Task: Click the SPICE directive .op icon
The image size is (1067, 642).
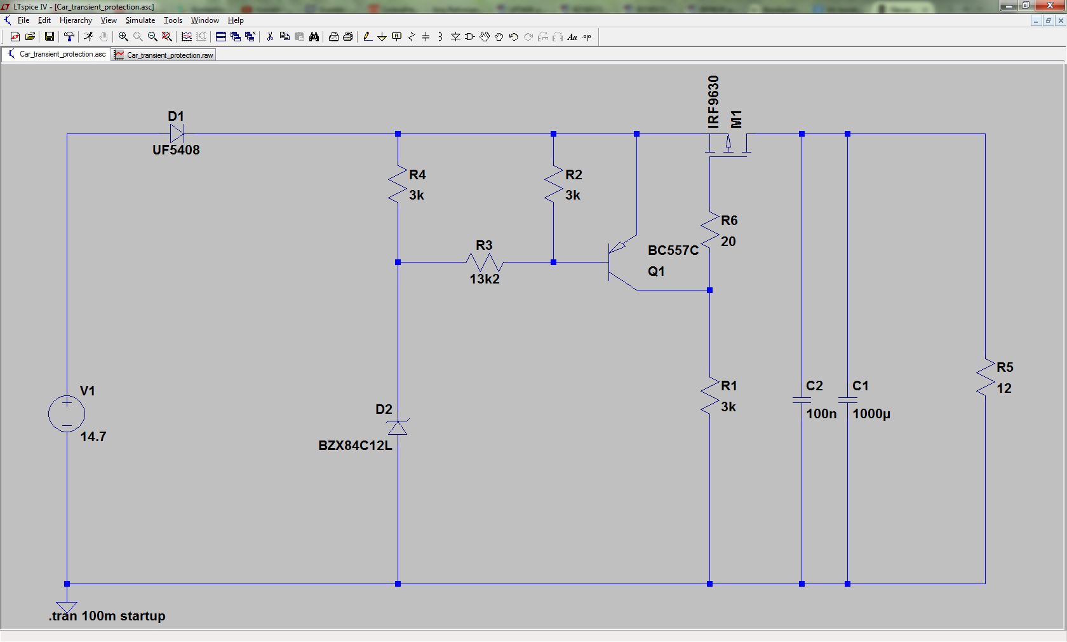Action: tap(587, 37)
